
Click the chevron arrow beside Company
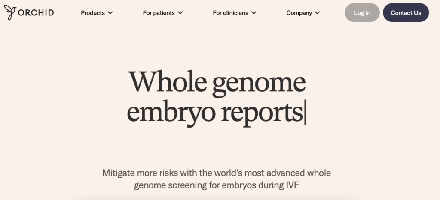[318, 13]
